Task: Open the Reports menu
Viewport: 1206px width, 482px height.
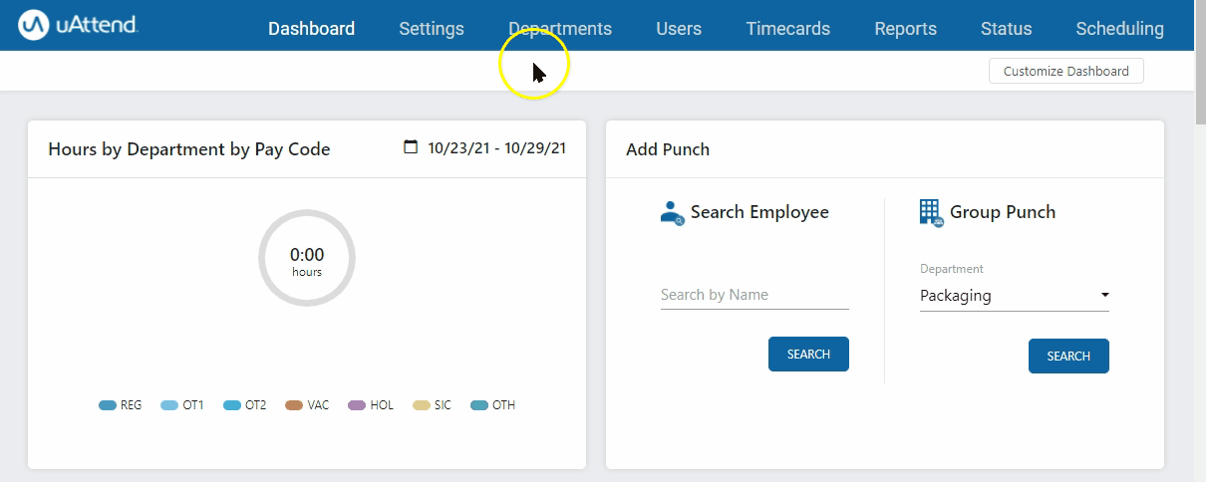Action: coord(905,29)
